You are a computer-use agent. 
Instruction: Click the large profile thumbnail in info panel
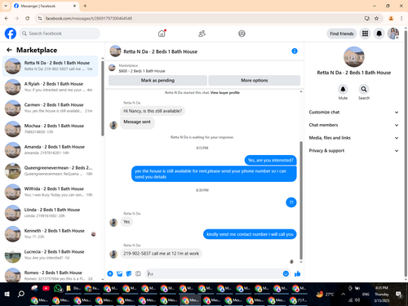(x=354, y=57)
